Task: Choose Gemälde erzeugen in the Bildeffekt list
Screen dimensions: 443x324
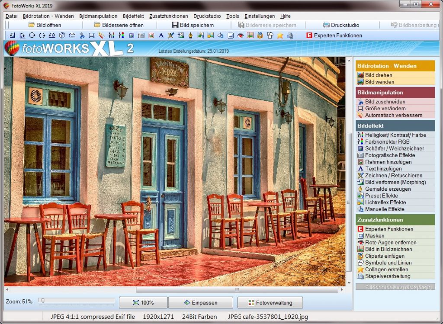Action: (388, 189)
